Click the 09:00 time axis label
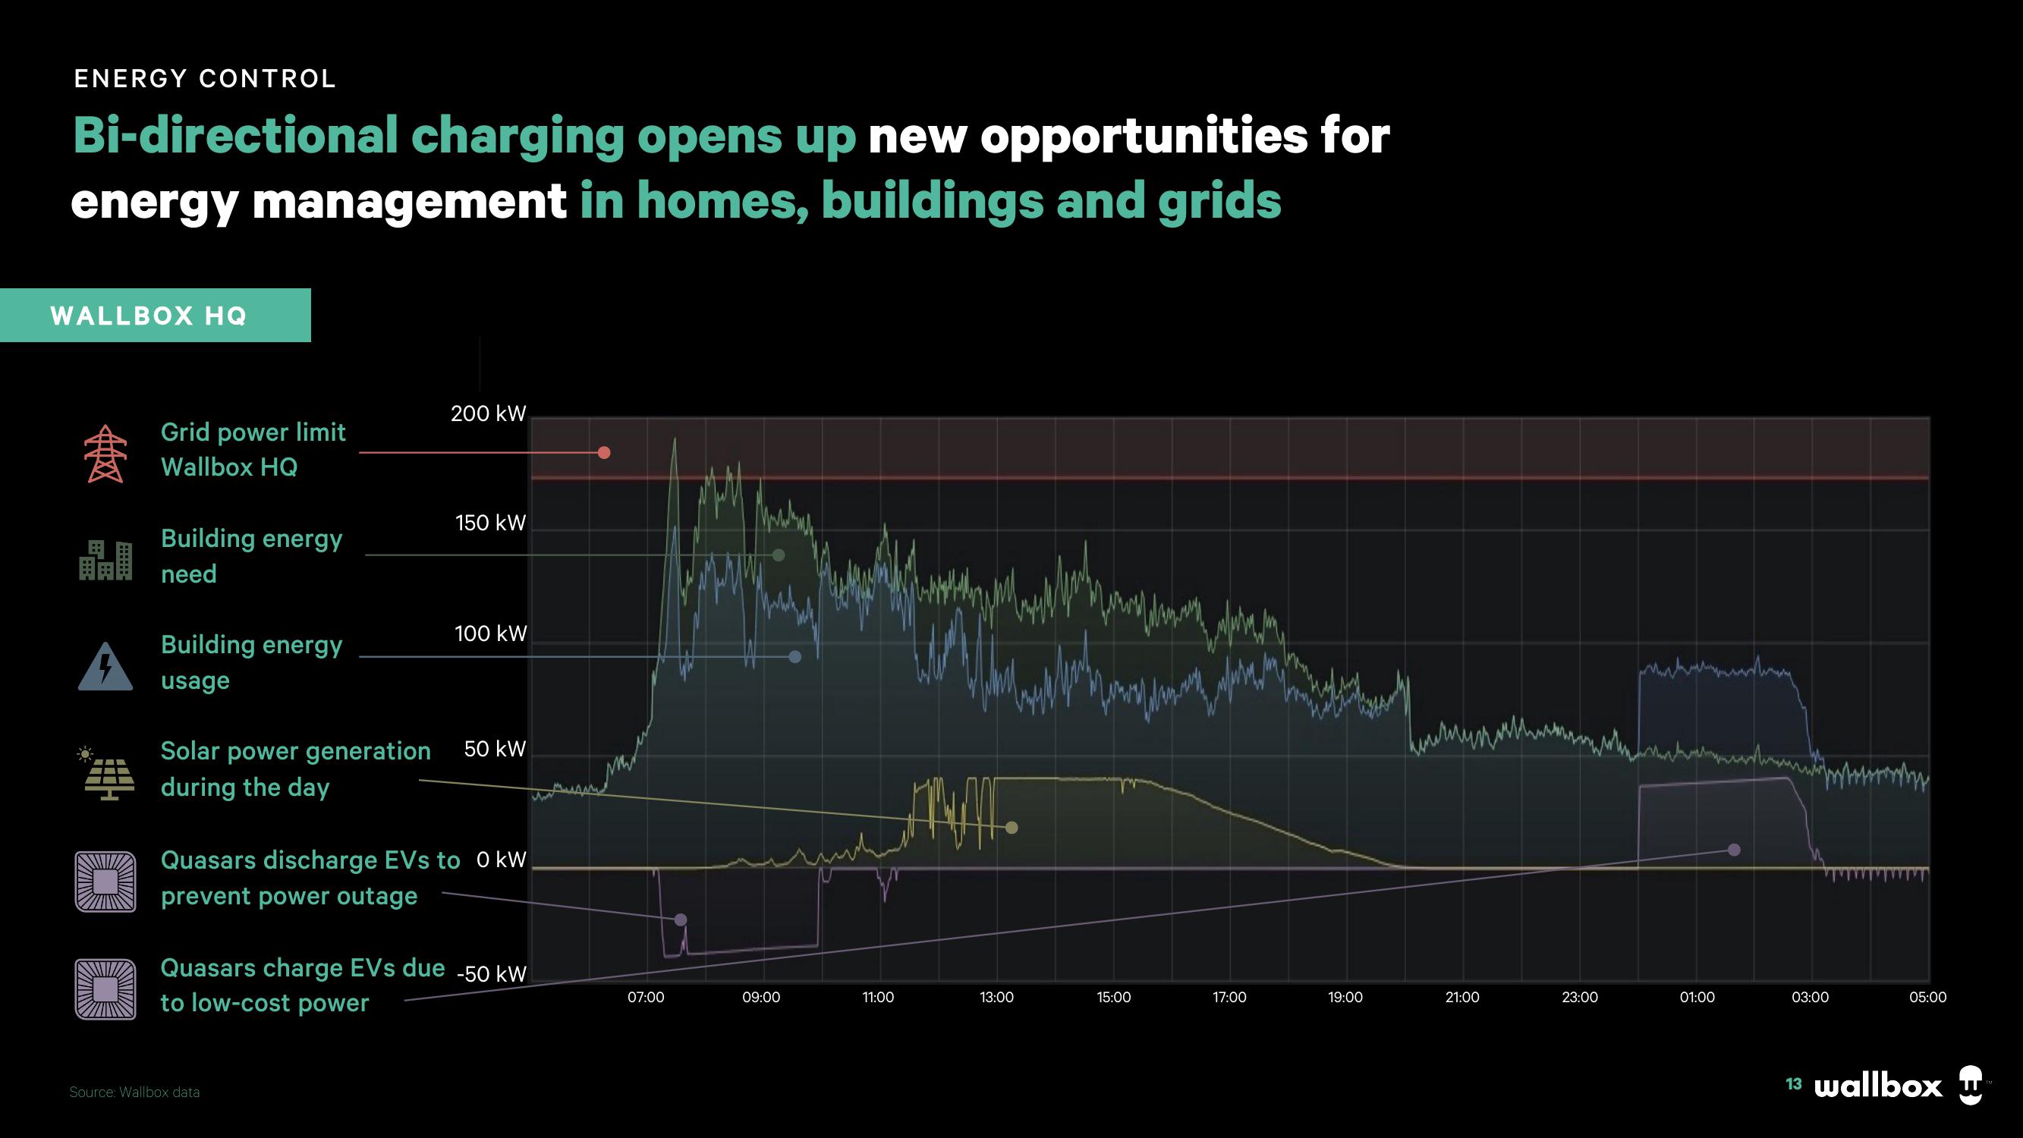This screenshot has height=1138, width=2023. pyautogui.click(x=761, y=998)
